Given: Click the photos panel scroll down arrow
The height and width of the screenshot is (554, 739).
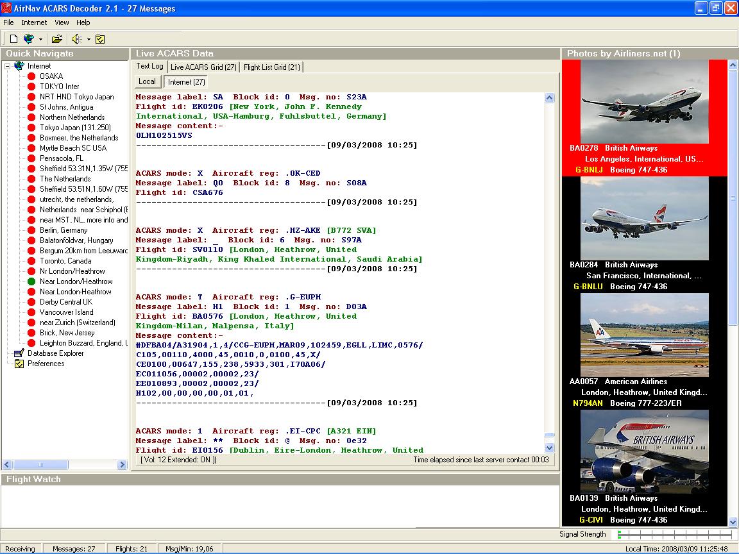Looking at the screenshot, I should [x=733, y=521].
